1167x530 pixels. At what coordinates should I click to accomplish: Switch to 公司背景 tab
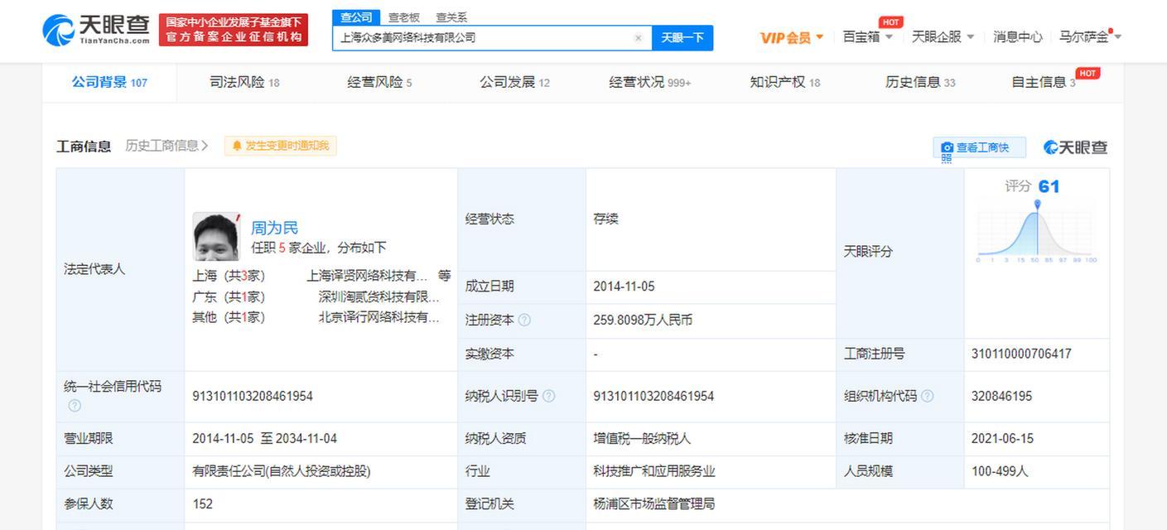click(109, 82)
